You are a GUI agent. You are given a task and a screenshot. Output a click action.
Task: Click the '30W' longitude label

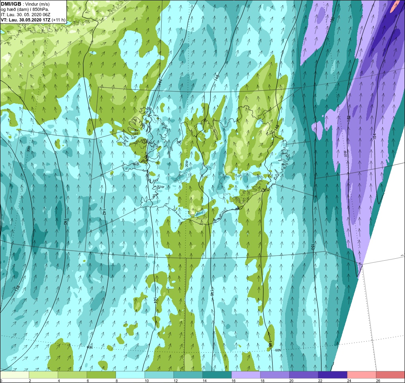point(28,149)
